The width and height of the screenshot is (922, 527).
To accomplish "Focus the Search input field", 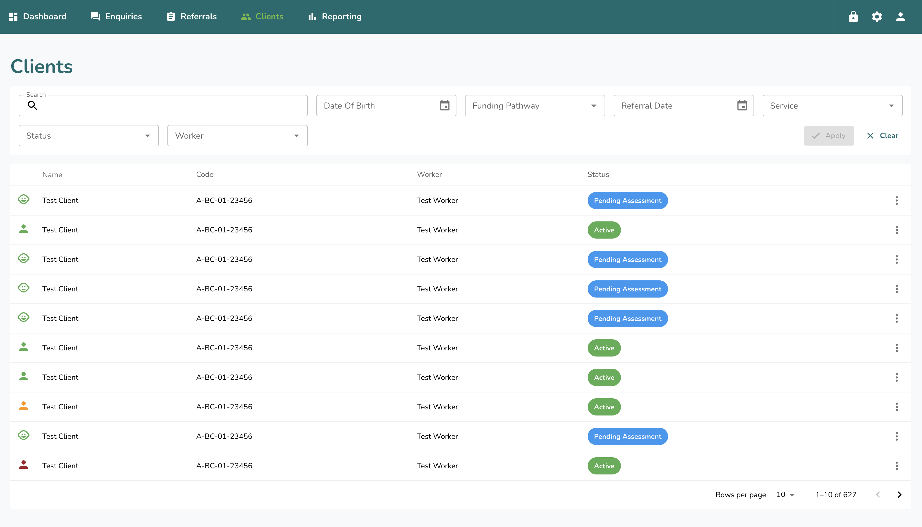I will click(170, 106).
